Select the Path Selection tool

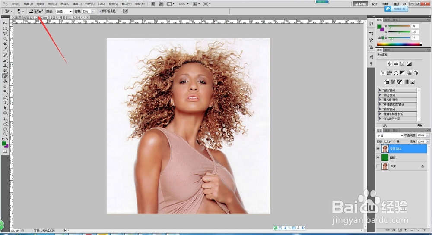click(x=5, y=108)
